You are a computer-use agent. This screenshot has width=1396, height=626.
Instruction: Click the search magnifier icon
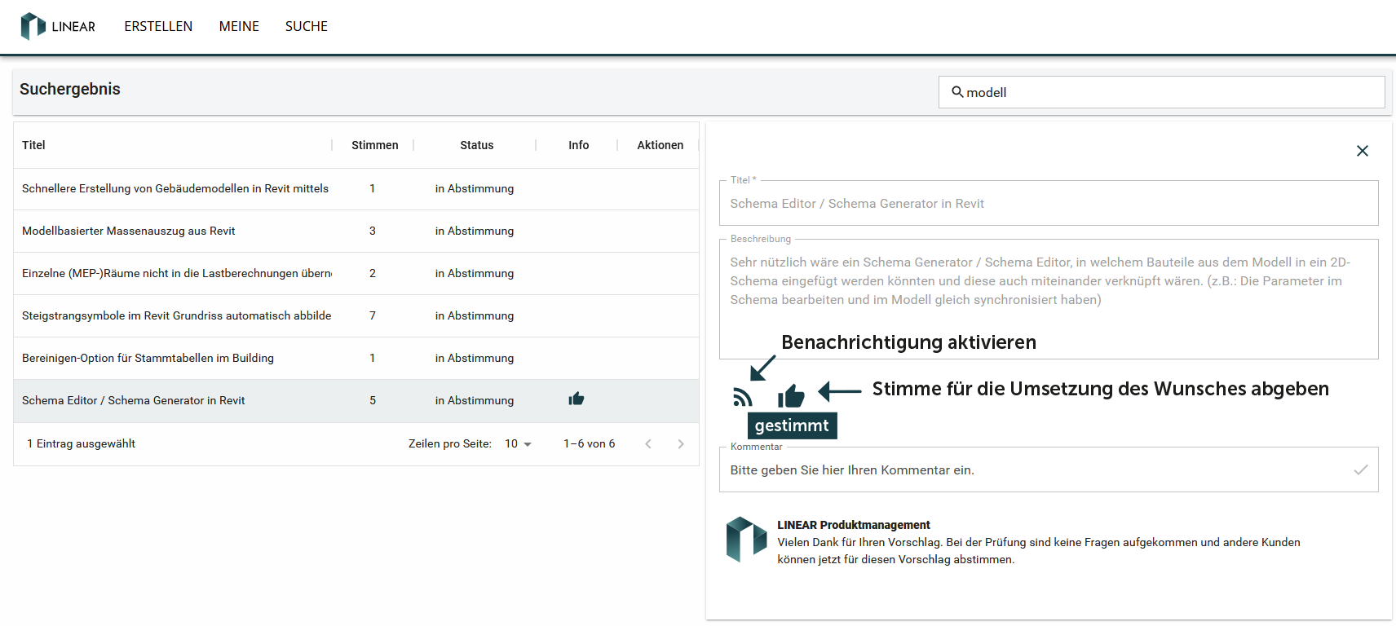[957, 92]
